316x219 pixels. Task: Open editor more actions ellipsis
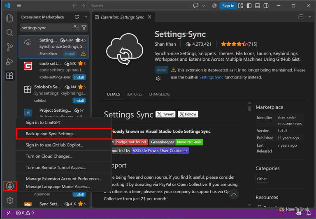pyautogui.click(x=309, y=17)
